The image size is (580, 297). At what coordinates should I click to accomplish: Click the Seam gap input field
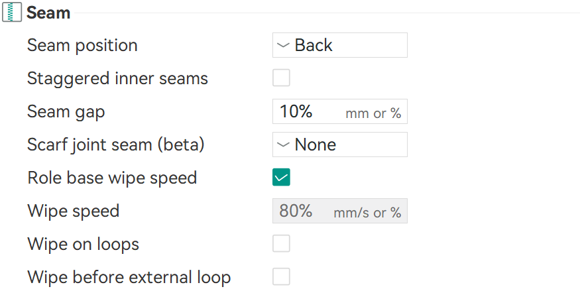(308, 111)
